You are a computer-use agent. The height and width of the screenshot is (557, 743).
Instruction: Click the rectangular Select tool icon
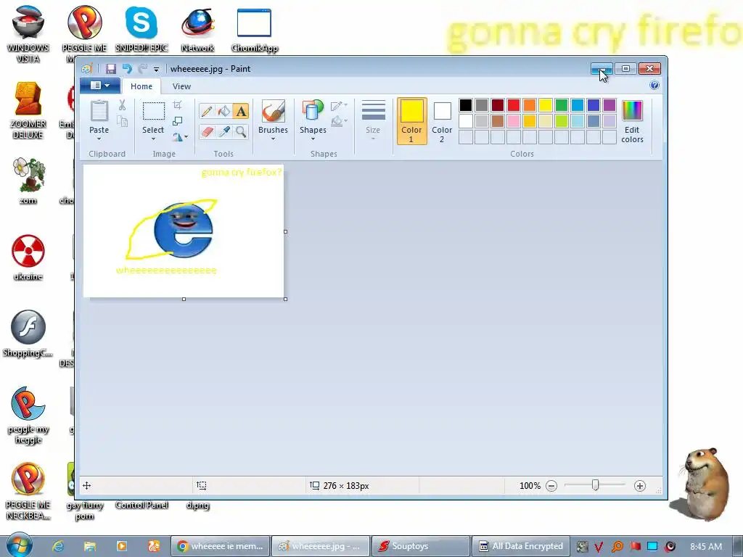[x=154, y=111]
